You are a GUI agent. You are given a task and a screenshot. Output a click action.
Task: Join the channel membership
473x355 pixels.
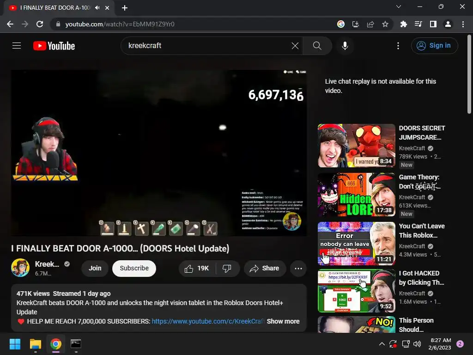pyautogui.click(x=95, y=269)
